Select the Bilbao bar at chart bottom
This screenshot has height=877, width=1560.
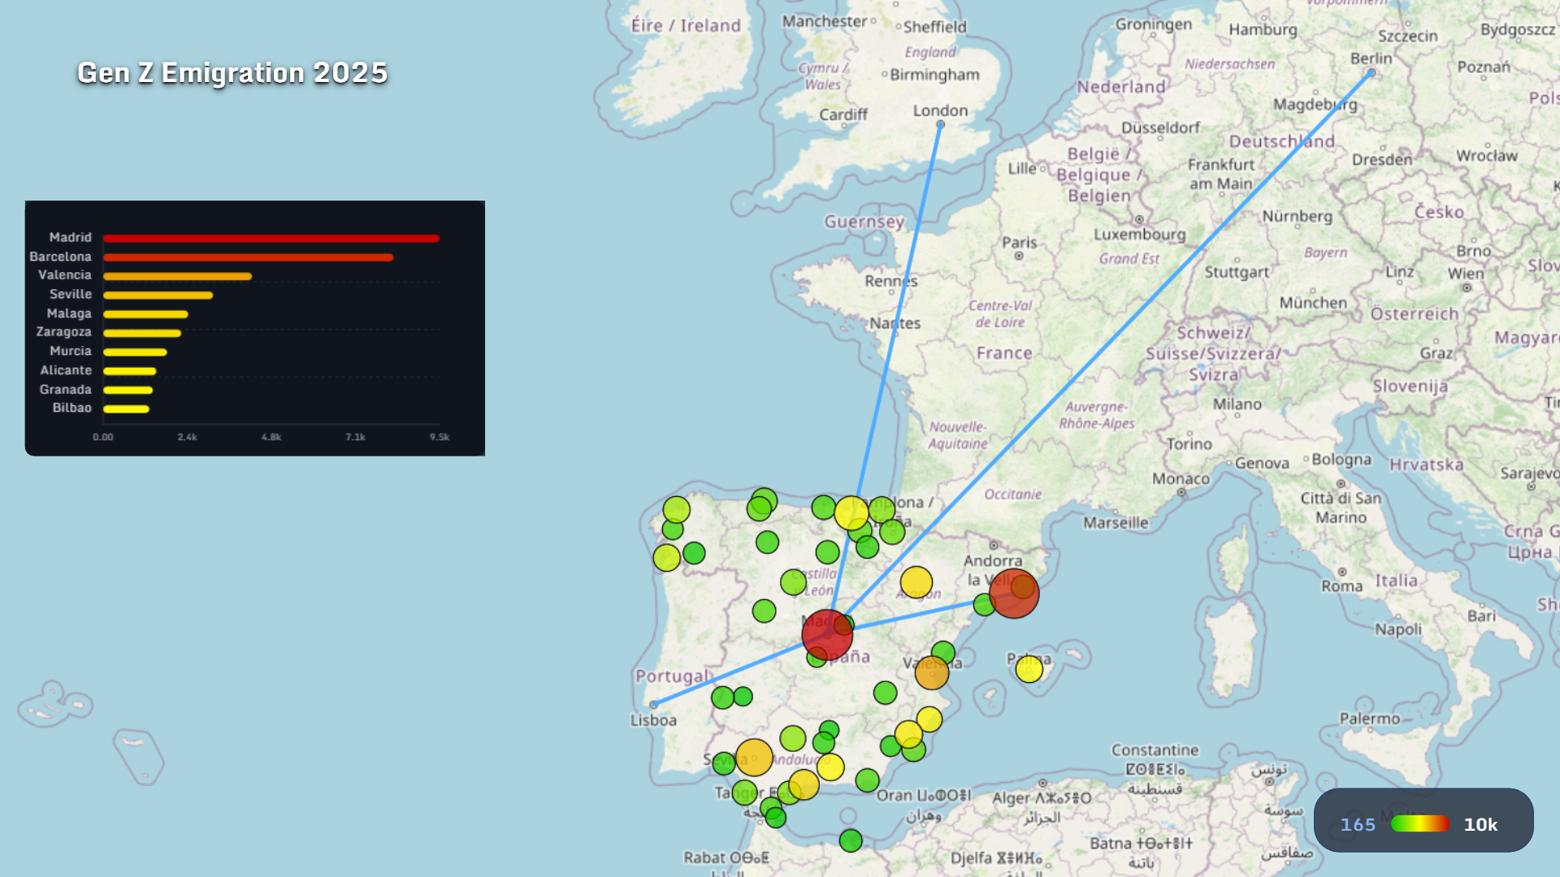tap(126, 409)
